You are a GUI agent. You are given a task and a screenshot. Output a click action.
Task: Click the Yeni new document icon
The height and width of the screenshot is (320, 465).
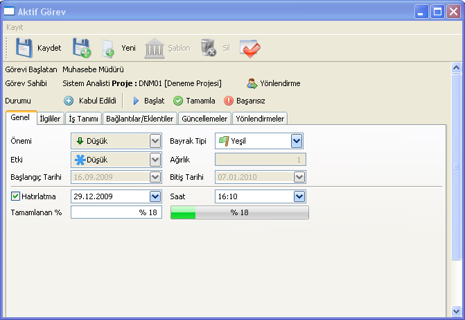point(109,48)
